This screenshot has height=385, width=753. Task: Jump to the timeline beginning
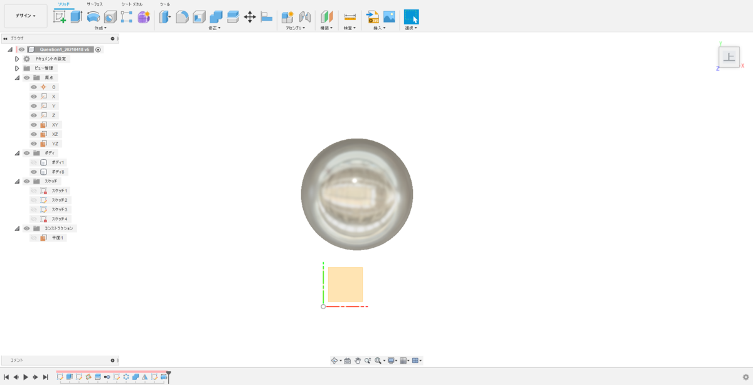(x=6, y=377)
